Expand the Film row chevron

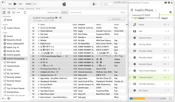click(x=168, y=31)
